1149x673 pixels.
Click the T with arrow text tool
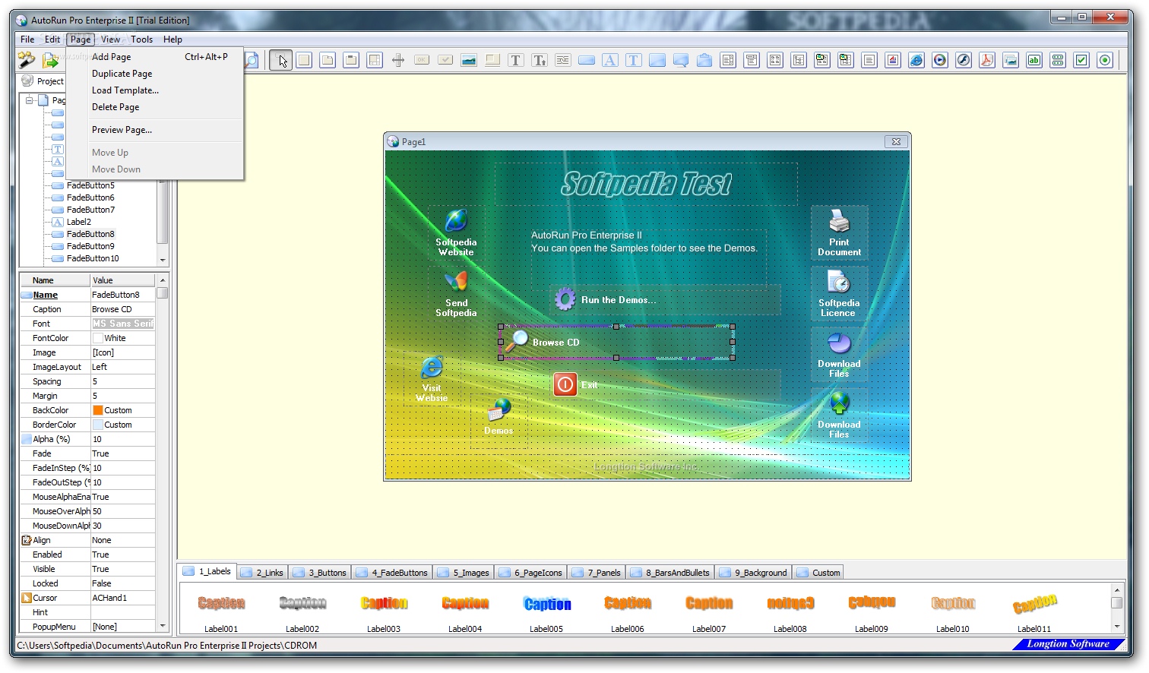(x=540, y=60)
